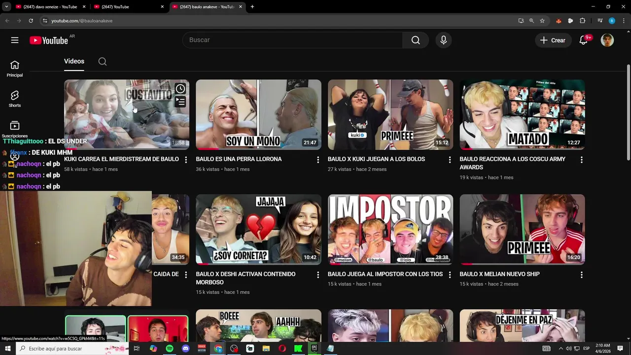Open BAULO ES UNA PERRA LLORONA title
This screenshot has height=355, width=631.
[x=239, y=159]
